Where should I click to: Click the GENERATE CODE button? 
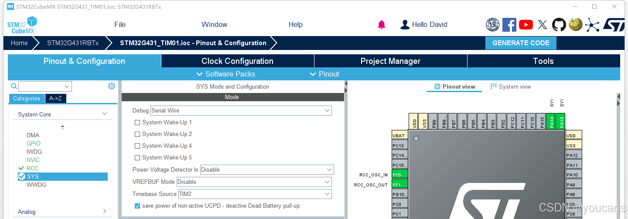coord(521,43)
